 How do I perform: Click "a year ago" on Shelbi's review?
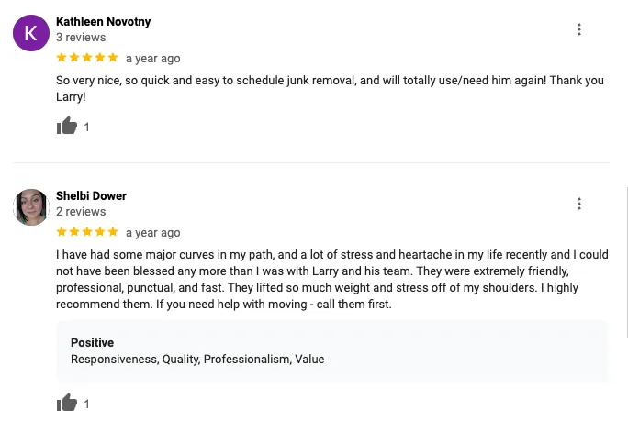click(152, 233)
